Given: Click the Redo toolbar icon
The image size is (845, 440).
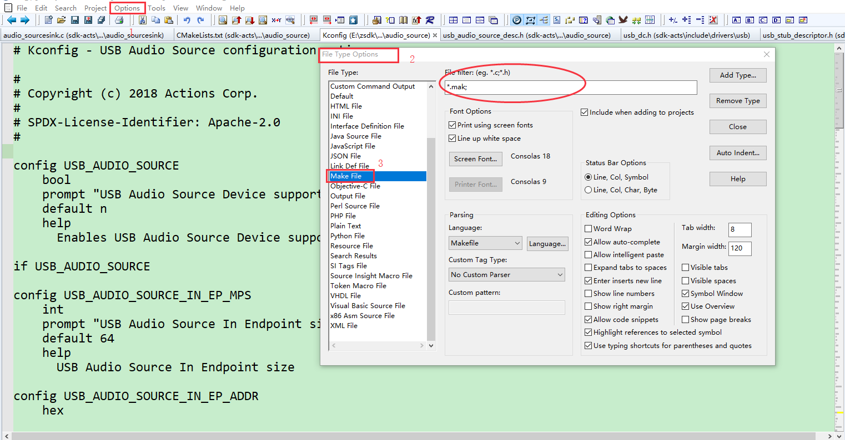Looking at the screenshot, I should point(200,20).
